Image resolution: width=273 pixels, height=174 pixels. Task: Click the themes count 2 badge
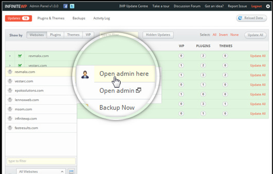(x=225, y=75)
